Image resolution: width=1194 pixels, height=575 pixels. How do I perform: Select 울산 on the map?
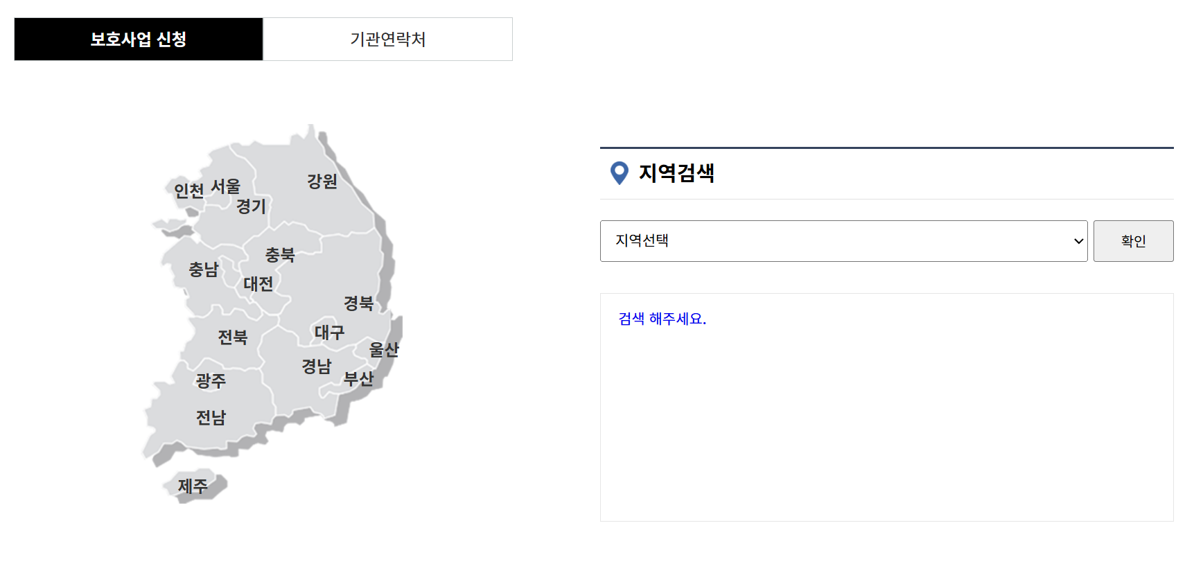click(x=384, y=350)
